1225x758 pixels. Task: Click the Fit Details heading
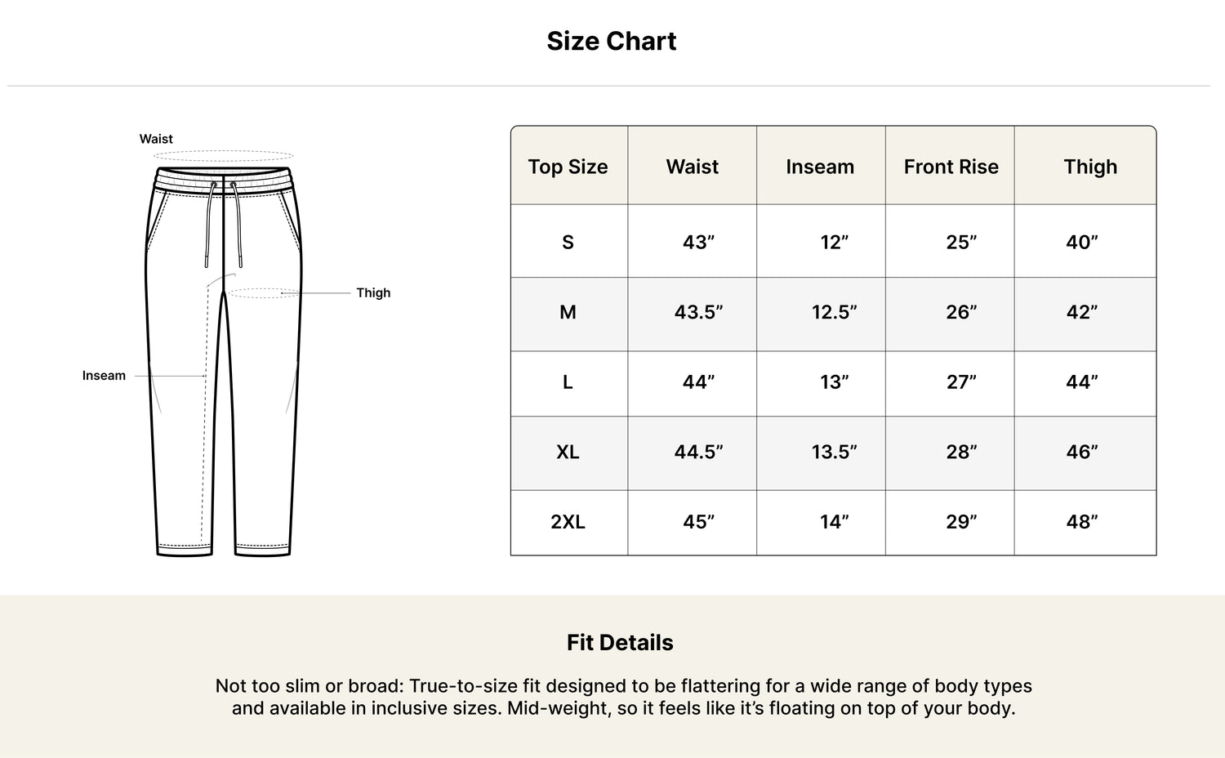pyautogui.click(x=620, y=643)
